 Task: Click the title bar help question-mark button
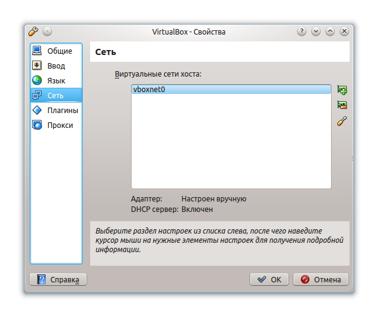point(301,32)
